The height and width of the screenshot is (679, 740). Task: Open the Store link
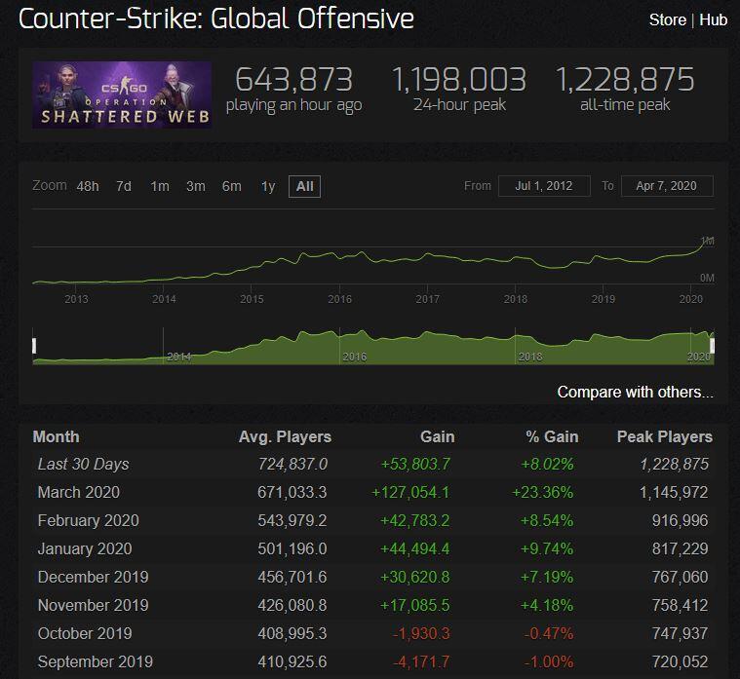click(667, 19)
